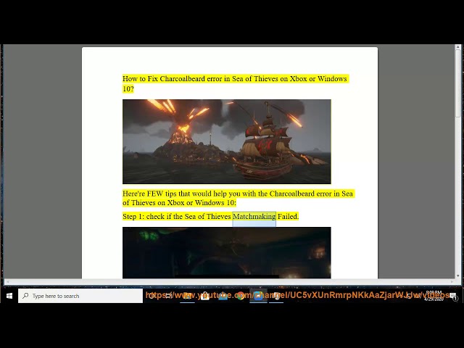464x348 pixels.
Task: Click the horizontal scrollbar left arrow
Action: click(7, 281)
